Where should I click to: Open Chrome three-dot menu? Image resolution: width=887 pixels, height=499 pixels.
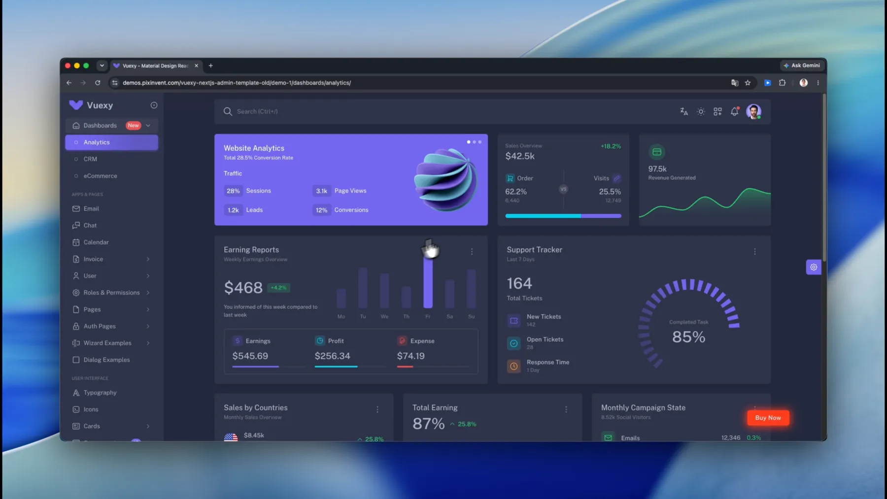click(x=818, y=83)
